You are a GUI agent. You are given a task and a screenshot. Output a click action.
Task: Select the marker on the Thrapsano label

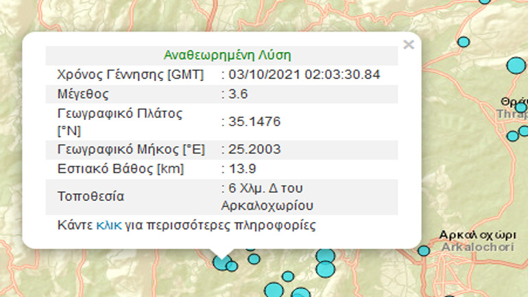click(521, 108)
